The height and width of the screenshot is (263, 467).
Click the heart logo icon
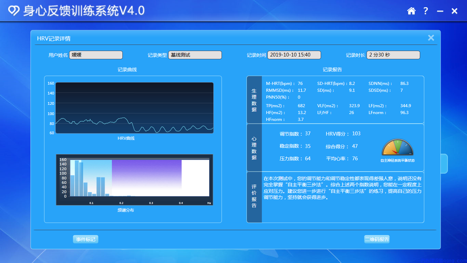coord(14,11)
